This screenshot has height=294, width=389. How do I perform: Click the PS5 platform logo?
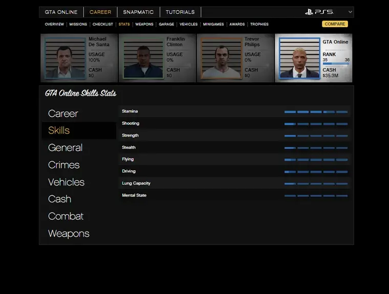point(319,12)
